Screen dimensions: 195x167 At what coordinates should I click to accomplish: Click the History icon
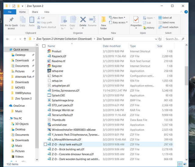[145, 28]
